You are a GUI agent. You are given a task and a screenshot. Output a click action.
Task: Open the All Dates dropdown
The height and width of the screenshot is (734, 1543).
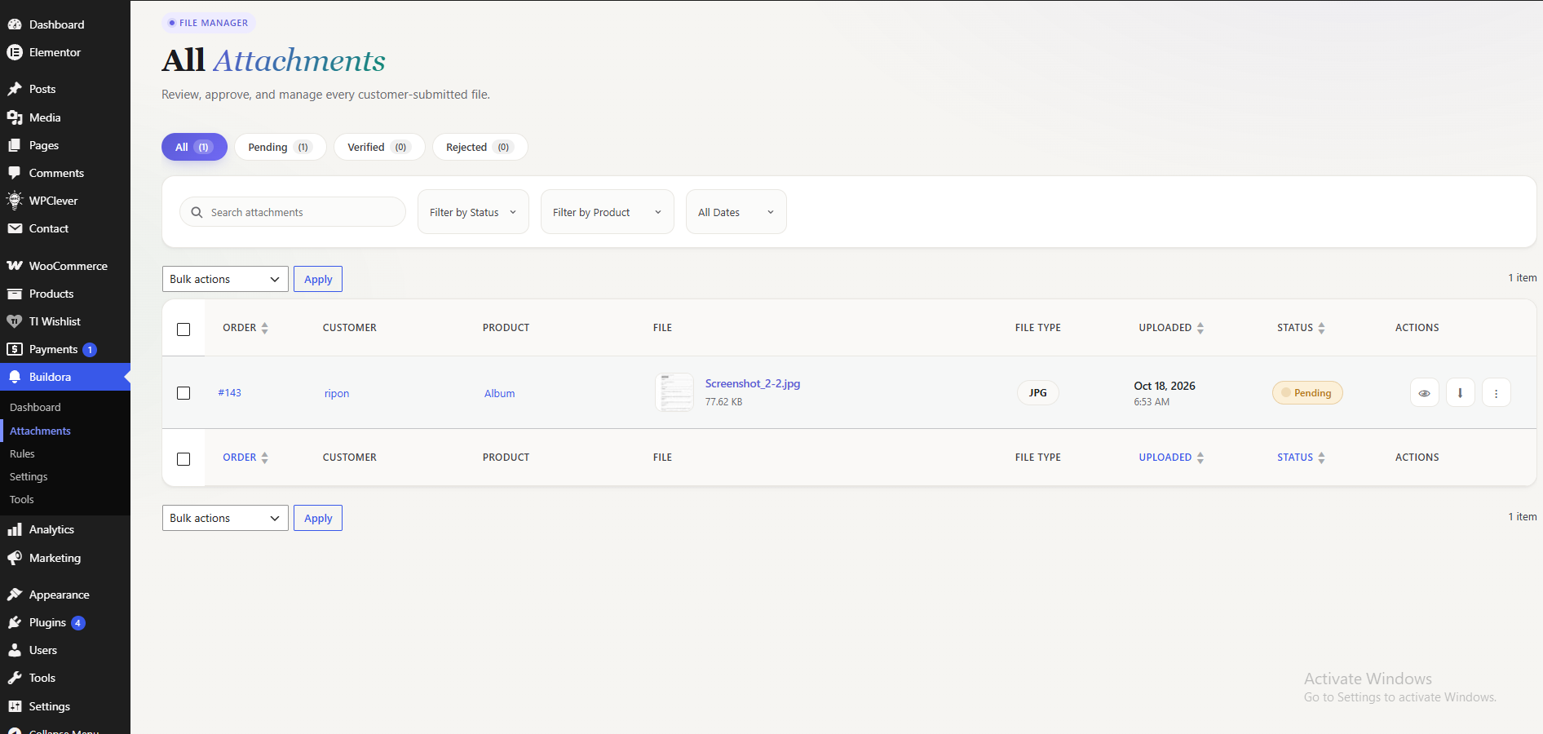(736, 212)
